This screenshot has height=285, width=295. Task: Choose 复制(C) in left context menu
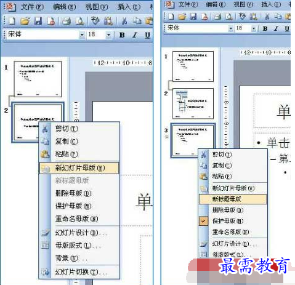click(x=79, y=142)
